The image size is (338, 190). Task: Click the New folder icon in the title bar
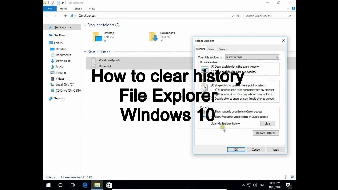(58, 3)
